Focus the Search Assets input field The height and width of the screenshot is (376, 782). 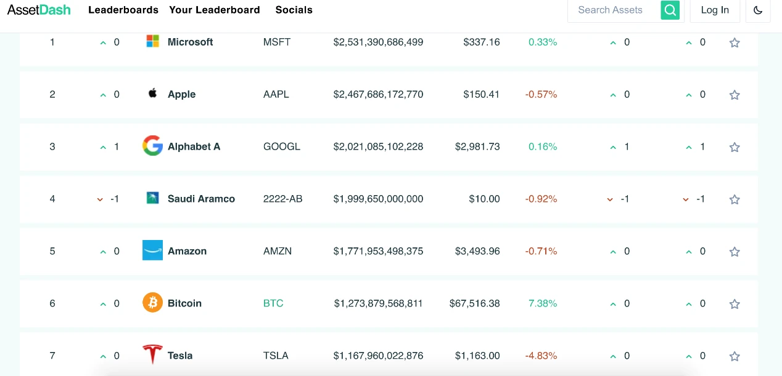[614, 10]
